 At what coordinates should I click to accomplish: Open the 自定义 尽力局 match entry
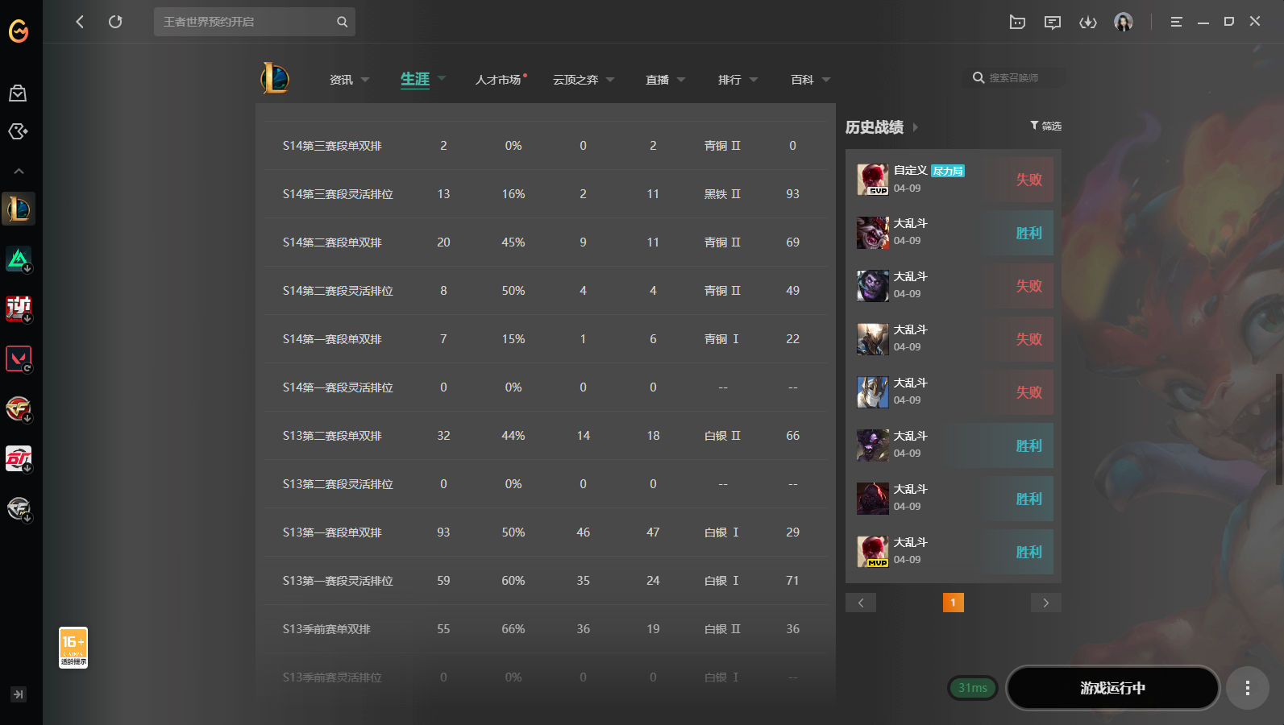(954, 180)
